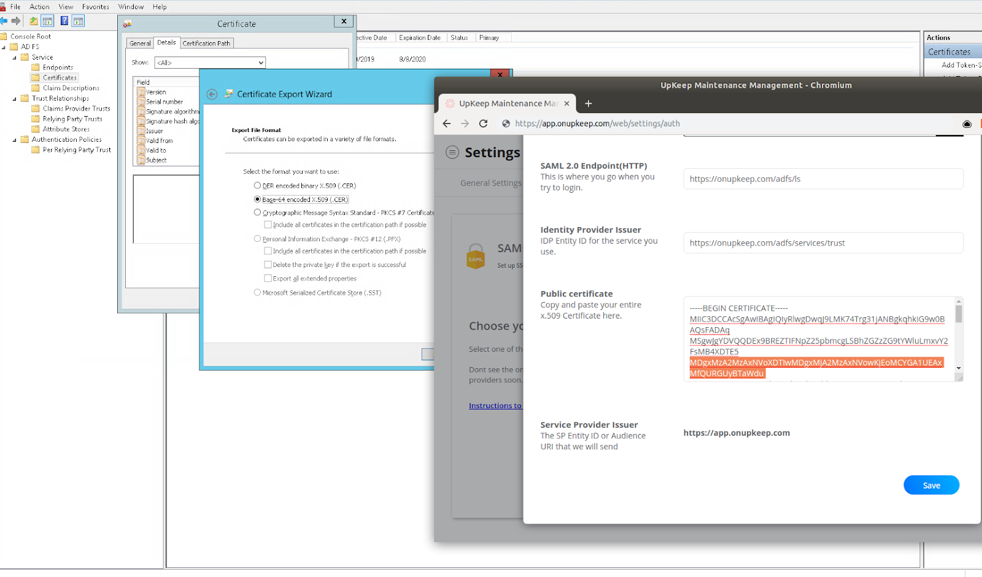The height and width of the screenshot is (577, 982).
Task: Click the Claims Provider Trusts folder icon
Action: point(36,109)
